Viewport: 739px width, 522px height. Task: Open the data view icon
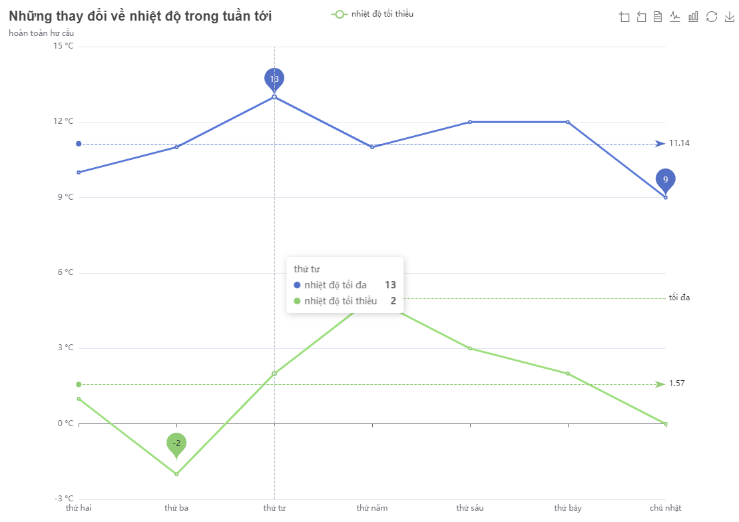pos(658,17)
